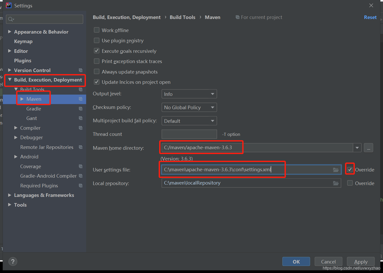The height and width of the screenshot is (273, 383).
Task: Click the project-scope icon beside Gradle-Android Compiler
Action: tap(80, 176)
